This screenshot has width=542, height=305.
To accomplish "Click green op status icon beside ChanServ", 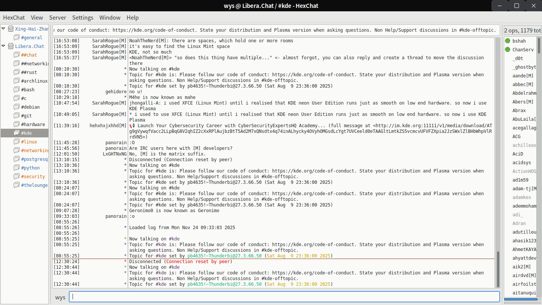I will [508, 49].
